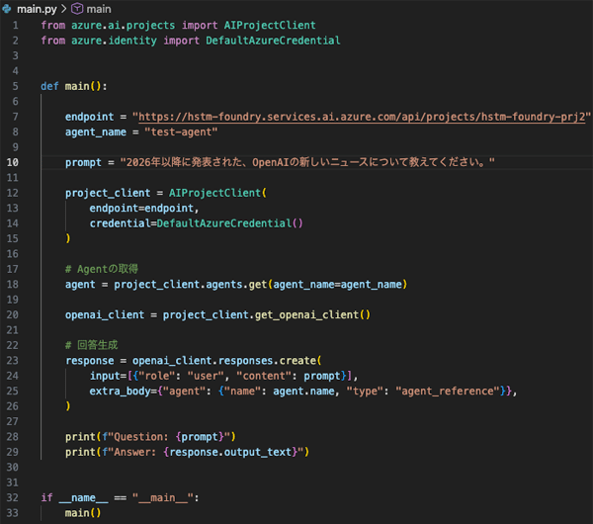Click DefaultAzureCredential on the import line
Image resolution: width=593 pixels, height=524 pixels.
click(x=266, y=41)
